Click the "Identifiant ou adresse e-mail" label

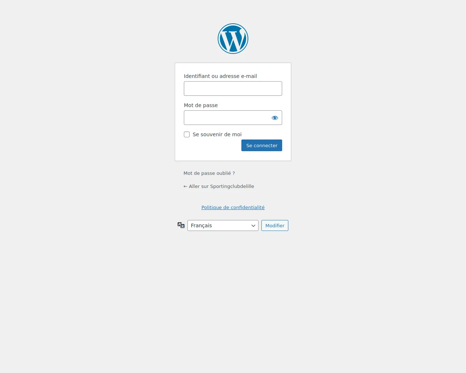(x=220, y=76)
